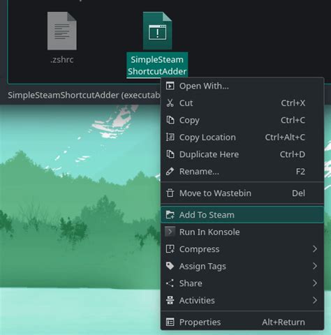The width and height of the screenshot is (331, 335).
Task: Open the Activities menu entry
Action: tap(242, 300)
